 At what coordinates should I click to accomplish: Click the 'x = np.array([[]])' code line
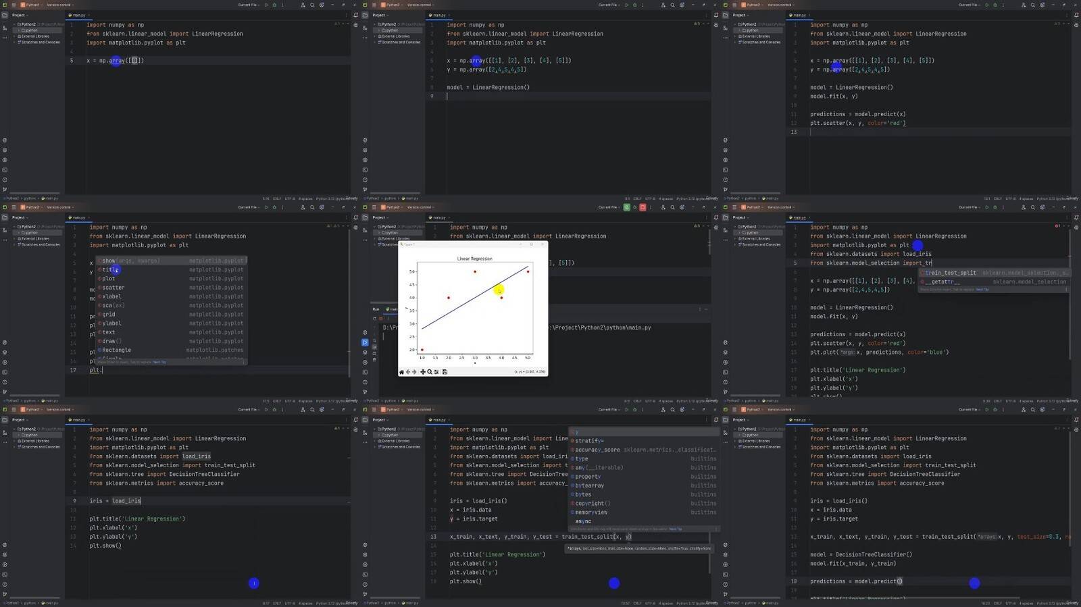[x=115, y=60]
